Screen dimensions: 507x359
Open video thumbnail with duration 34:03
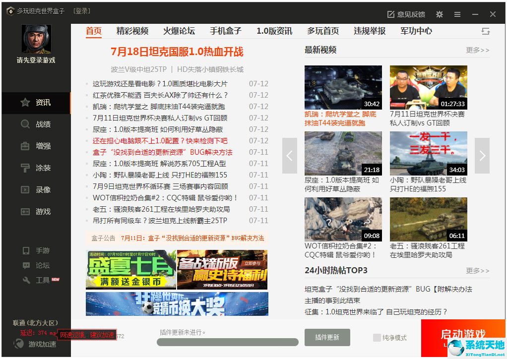[x=429, y=154]
